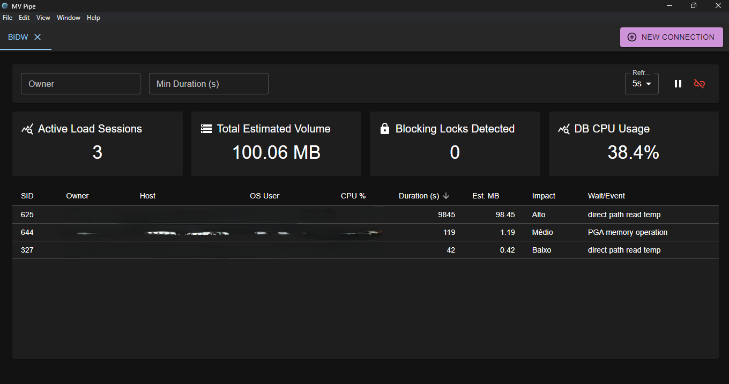729x384 pixels.
Task: Focus the Owner filter field
Action: [80, 84]
